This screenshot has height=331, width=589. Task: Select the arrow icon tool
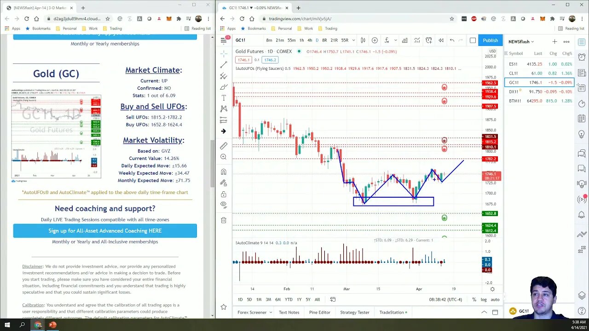coord(224,131)
